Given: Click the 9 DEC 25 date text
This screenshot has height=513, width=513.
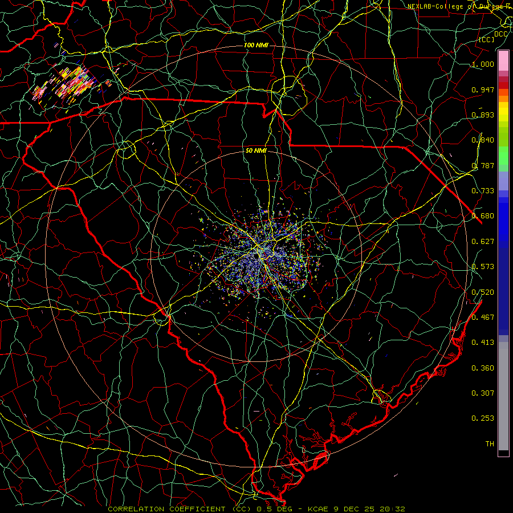Looking at the screenshot, I should tap(354, 509).
